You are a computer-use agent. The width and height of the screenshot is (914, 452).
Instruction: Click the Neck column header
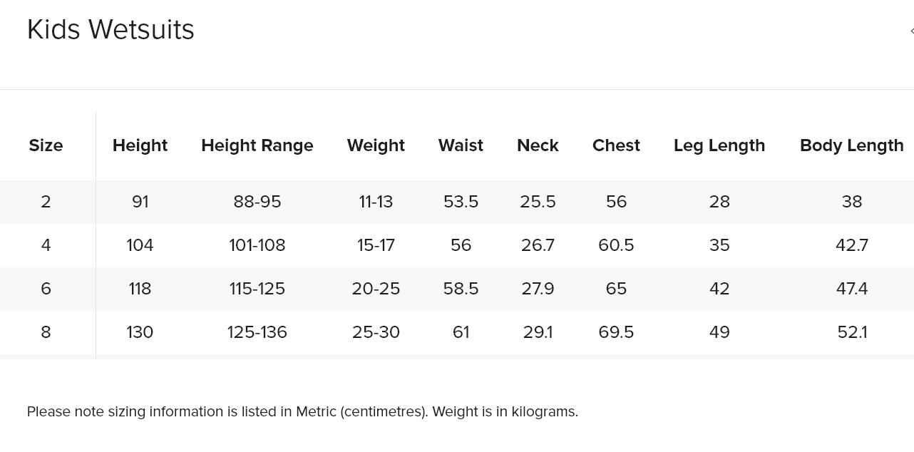[538, 145]
